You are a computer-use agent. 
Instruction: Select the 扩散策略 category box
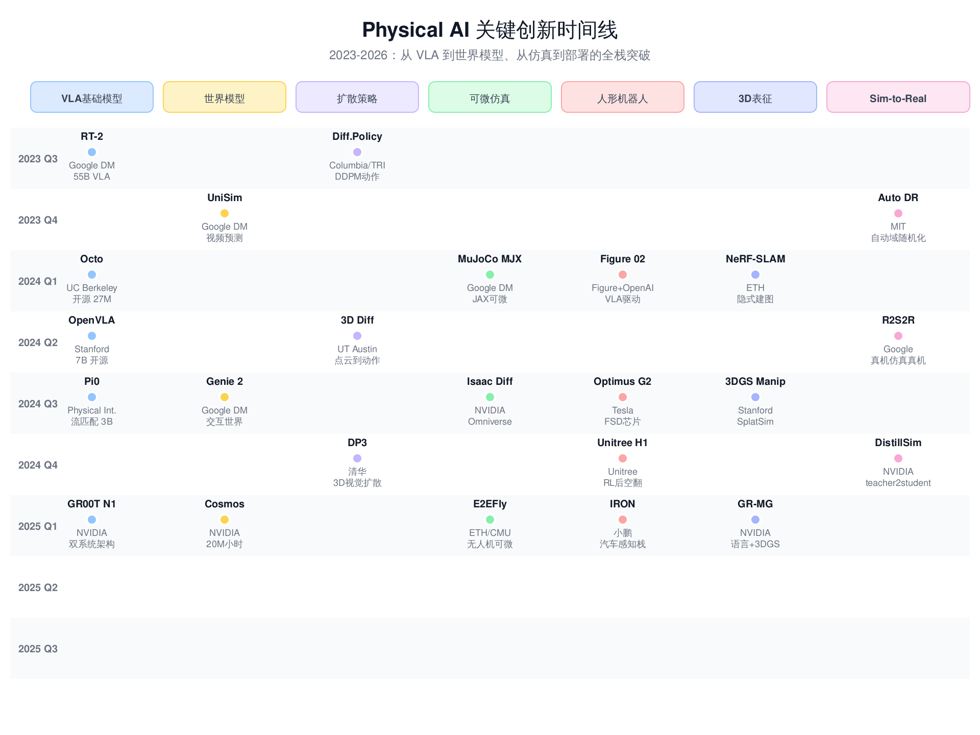pos(357,97)
